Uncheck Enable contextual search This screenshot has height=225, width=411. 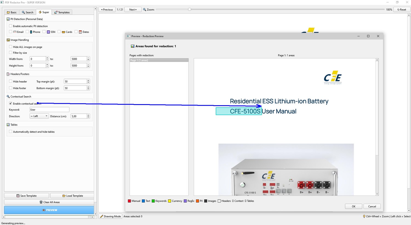(10, 104)
